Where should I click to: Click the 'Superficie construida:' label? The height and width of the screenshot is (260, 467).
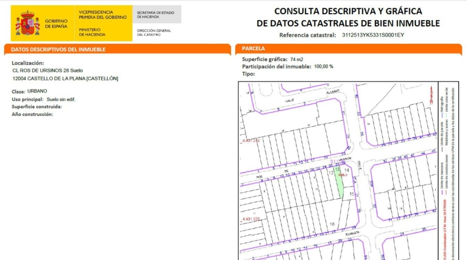coord(37,106)
